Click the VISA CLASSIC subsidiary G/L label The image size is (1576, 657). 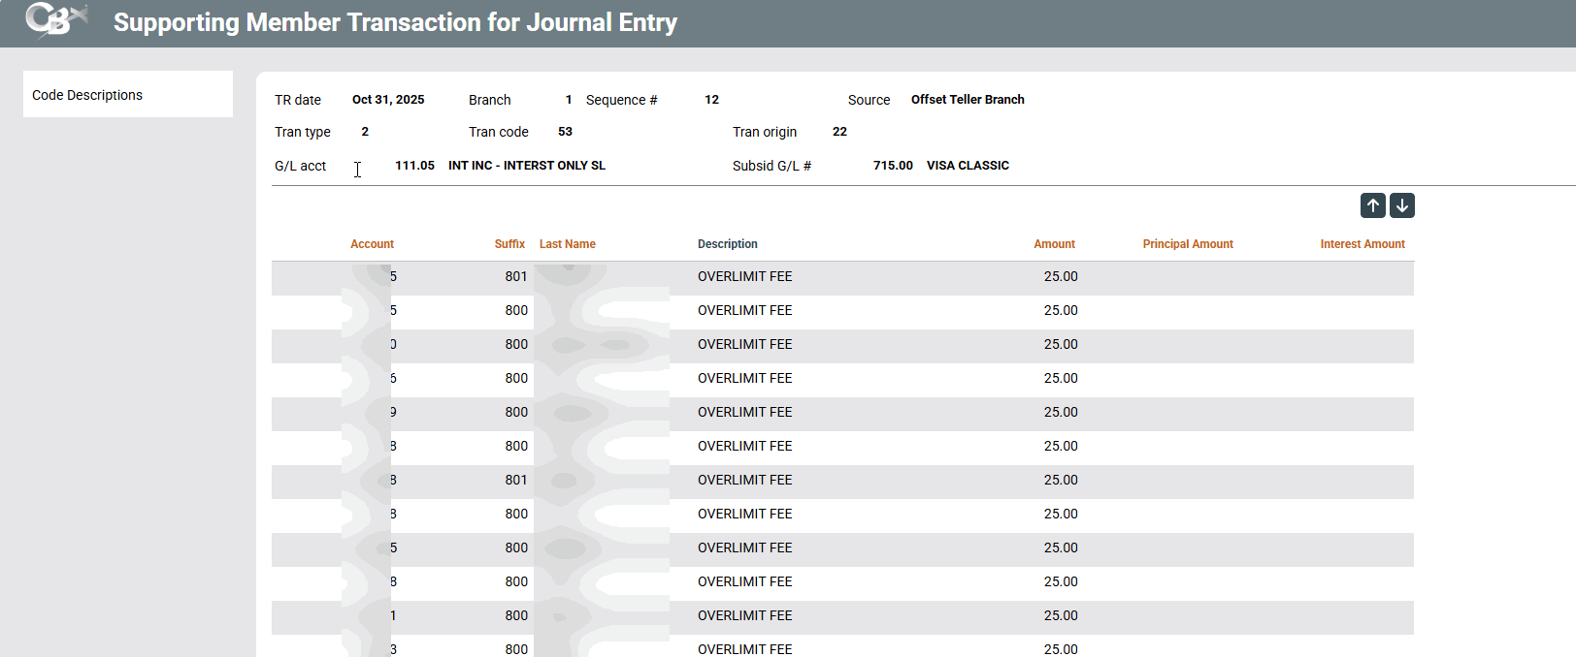point(968,166)
